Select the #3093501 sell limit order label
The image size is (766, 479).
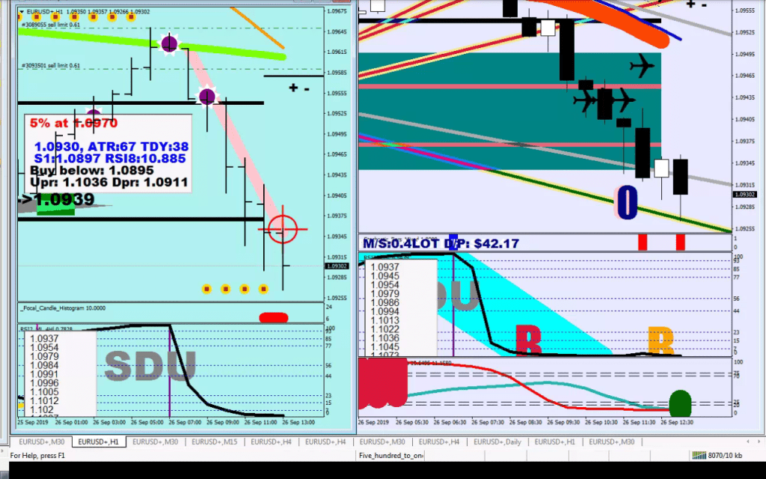pos(51,66)
